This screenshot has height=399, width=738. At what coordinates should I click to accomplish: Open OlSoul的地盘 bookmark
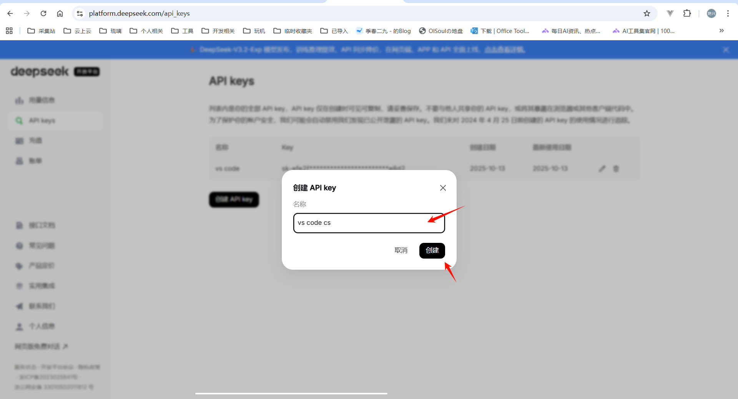point(441,31)
